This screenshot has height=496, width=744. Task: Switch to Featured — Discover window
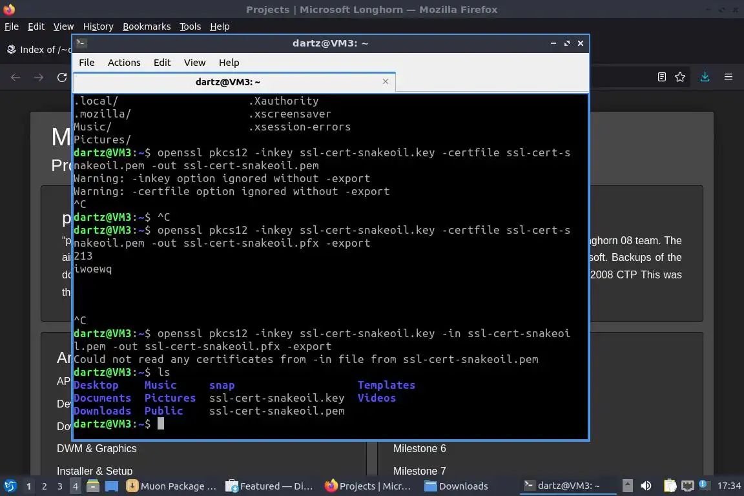click(x=269, y=486)
